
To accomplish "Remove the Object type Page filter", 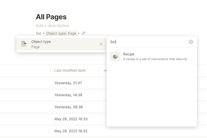I will [101, 44].
